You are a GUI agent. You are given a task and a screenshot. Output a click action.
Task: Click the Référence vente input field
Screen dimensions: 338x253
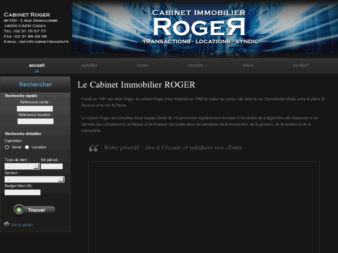35,109
